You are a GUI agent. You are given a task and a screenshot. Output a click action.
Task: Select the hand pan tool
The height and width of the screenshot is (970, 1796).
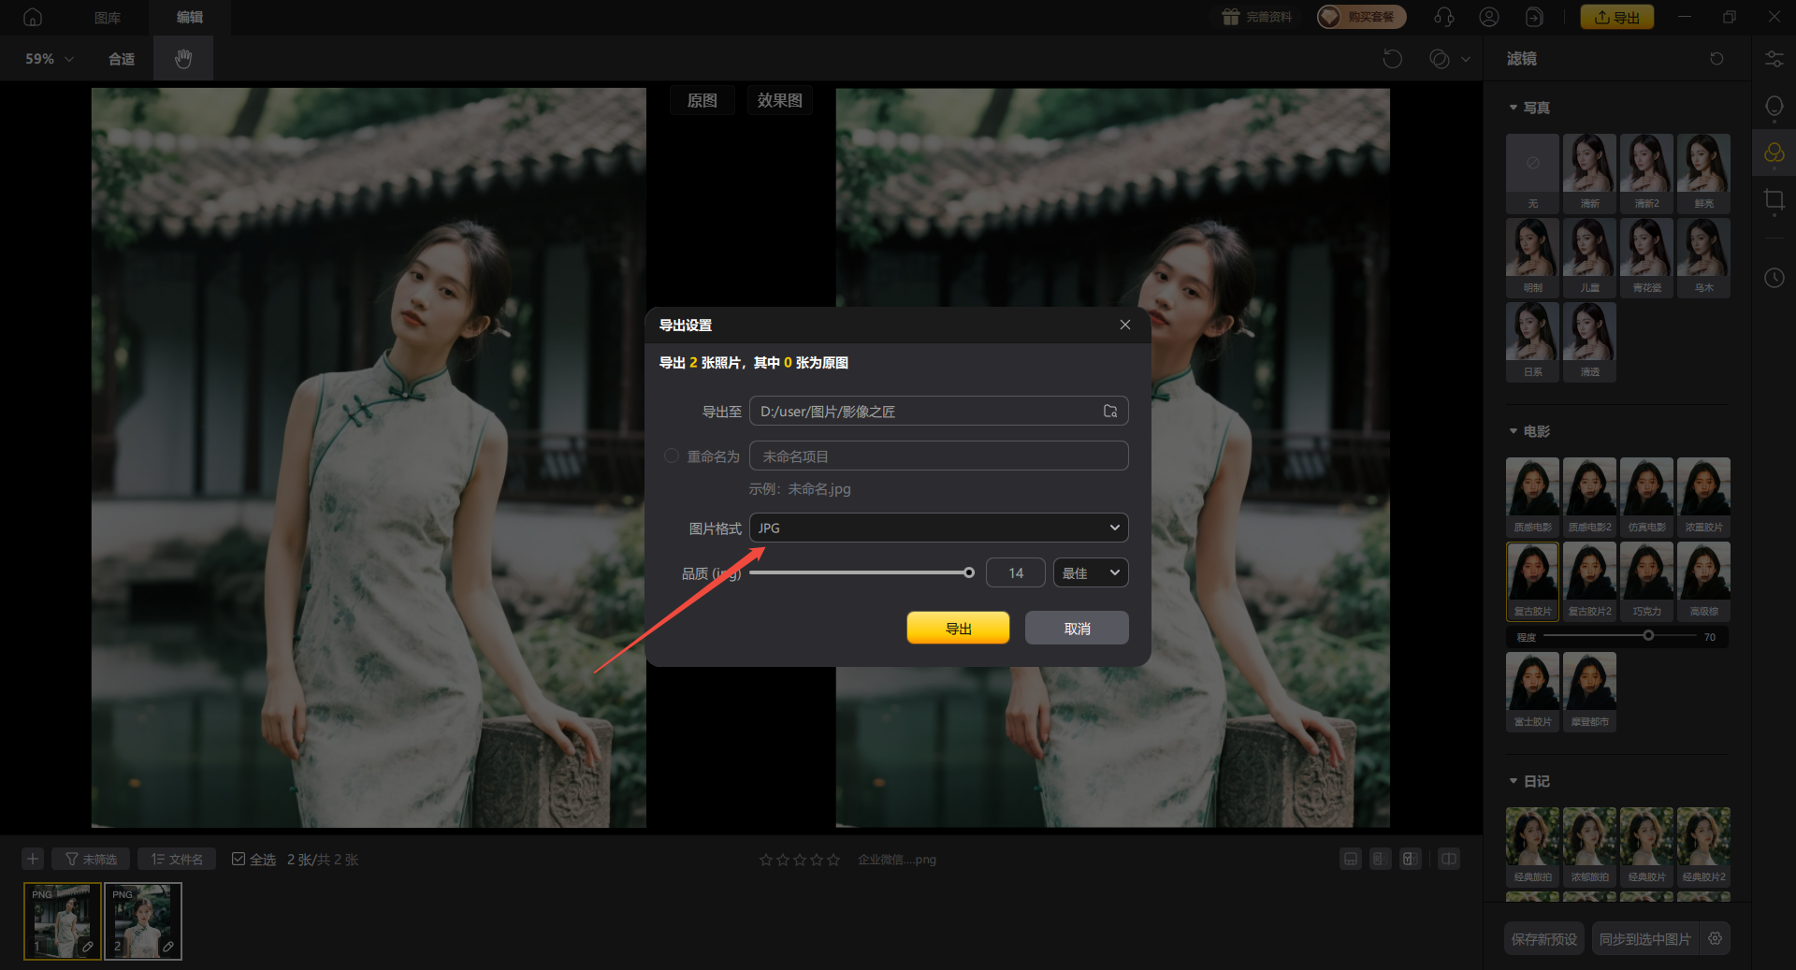[x=183, y=59]
